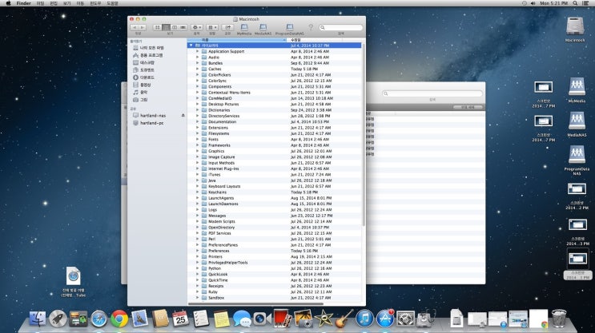
Task: Open MediaNAS shortcut in Finder toolbar
Action: tap(263, 29)
